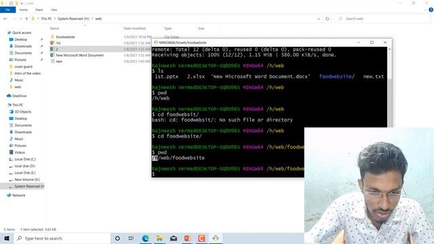This screenshot has height=244, width=434.
Task: Select the new text file
Action: 59,62
